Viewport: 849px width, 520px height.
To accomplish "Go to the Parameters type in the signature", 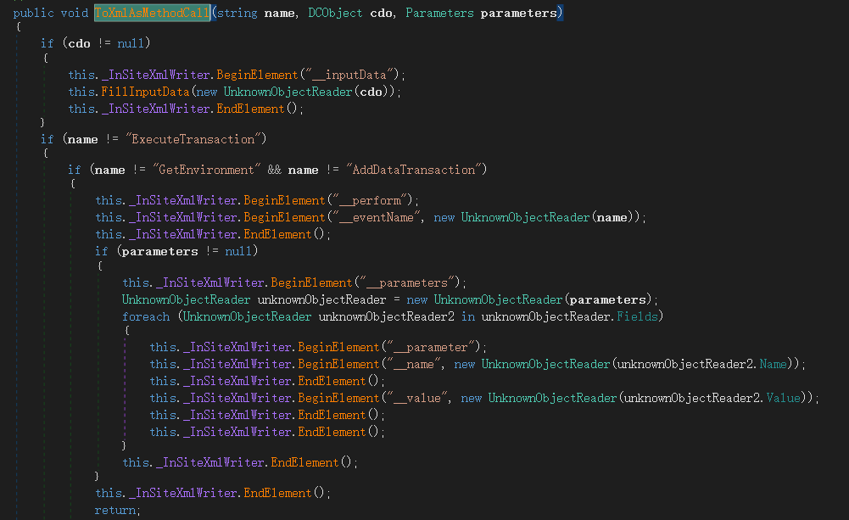I will point(439,13).
